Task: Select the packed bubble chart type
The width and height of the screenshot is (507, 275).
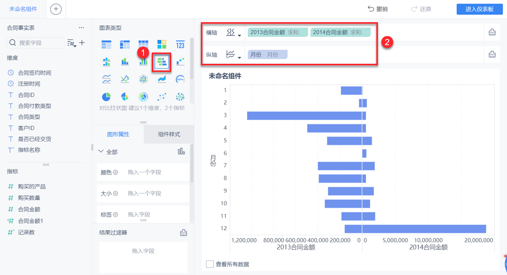Action: (x=180, y=96)
